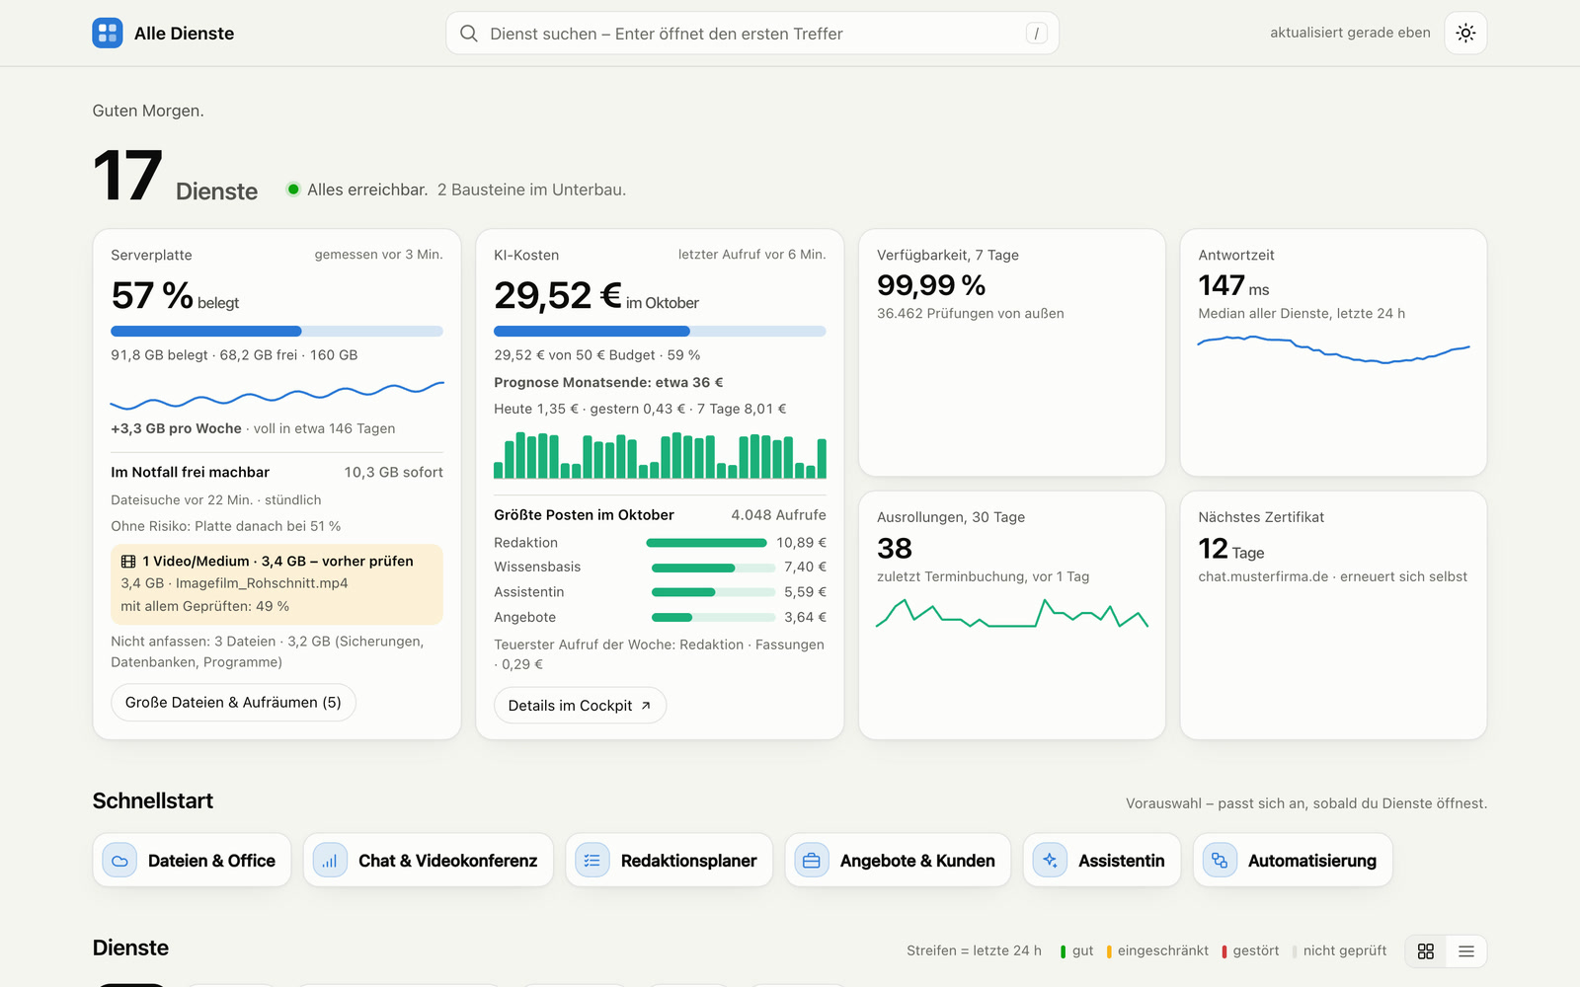Click the eingeschränkt legend entry
The height and width of the screenshot is (987, 1580).
tap(1157, 951)
